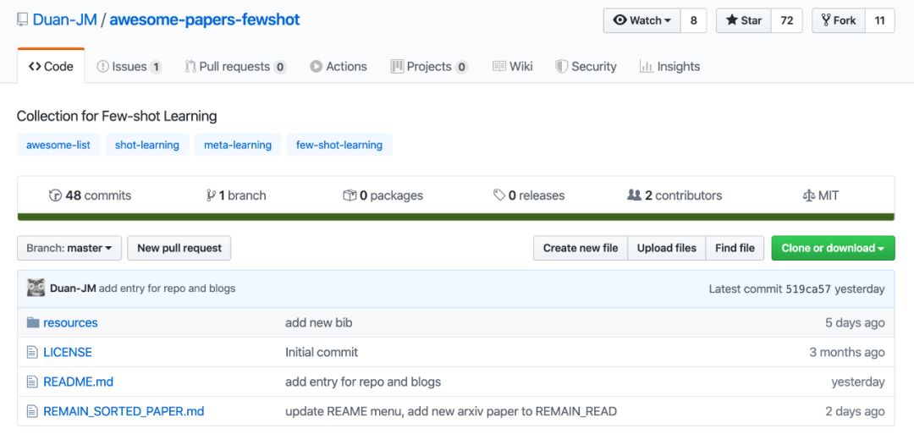View the MIT license summary

(821, 195)
